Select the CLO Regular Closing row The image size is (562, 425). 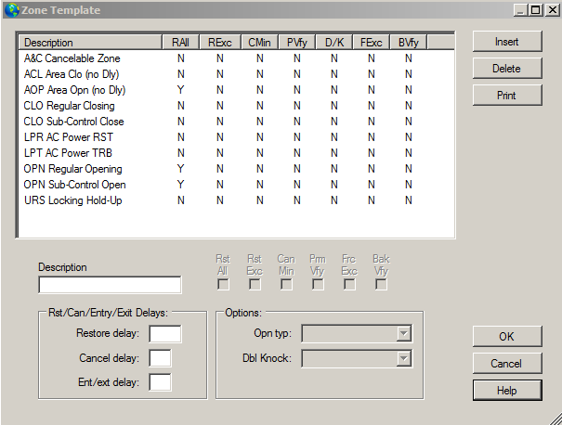pyautogui.click(x=237, y=106)
